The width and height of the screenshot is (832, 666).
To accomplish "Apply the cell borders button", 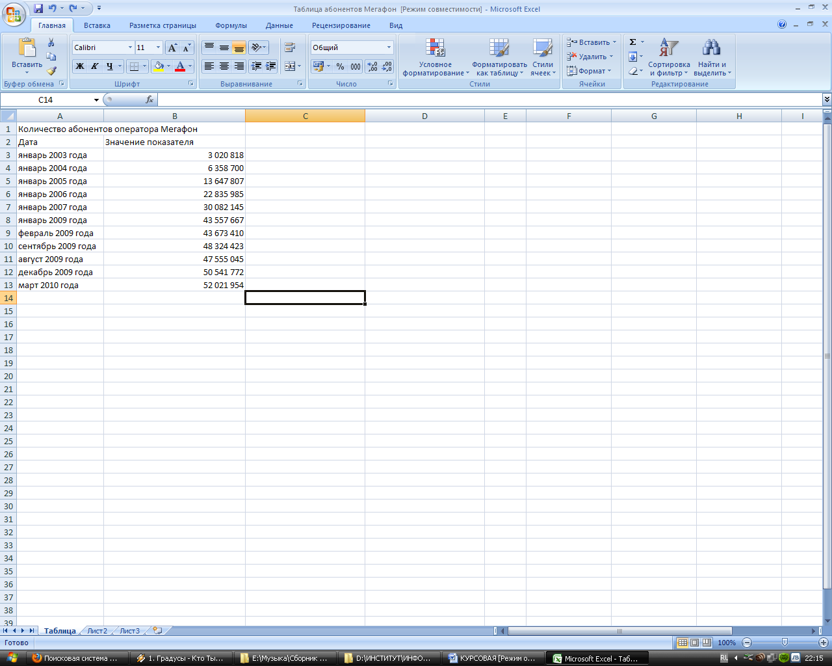I will [x=134, y=66].
